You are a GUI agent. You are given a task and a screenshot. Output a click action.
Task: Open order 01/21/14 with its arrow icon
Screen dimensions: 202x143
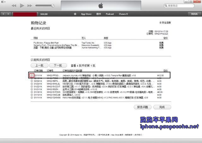tap(32, 89)
